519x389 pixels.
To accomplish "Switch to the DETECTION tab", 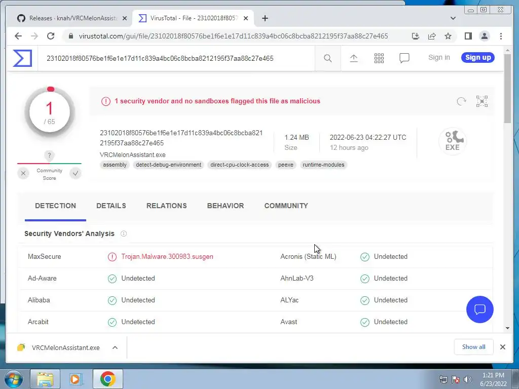I will 55,206.
